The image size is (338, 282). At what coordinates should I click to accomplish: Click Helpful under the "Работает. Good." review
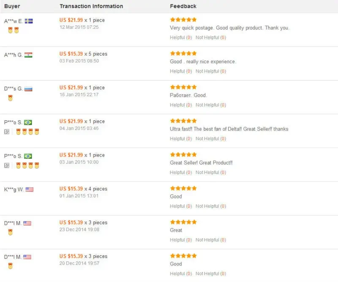(x=177, y=105)
